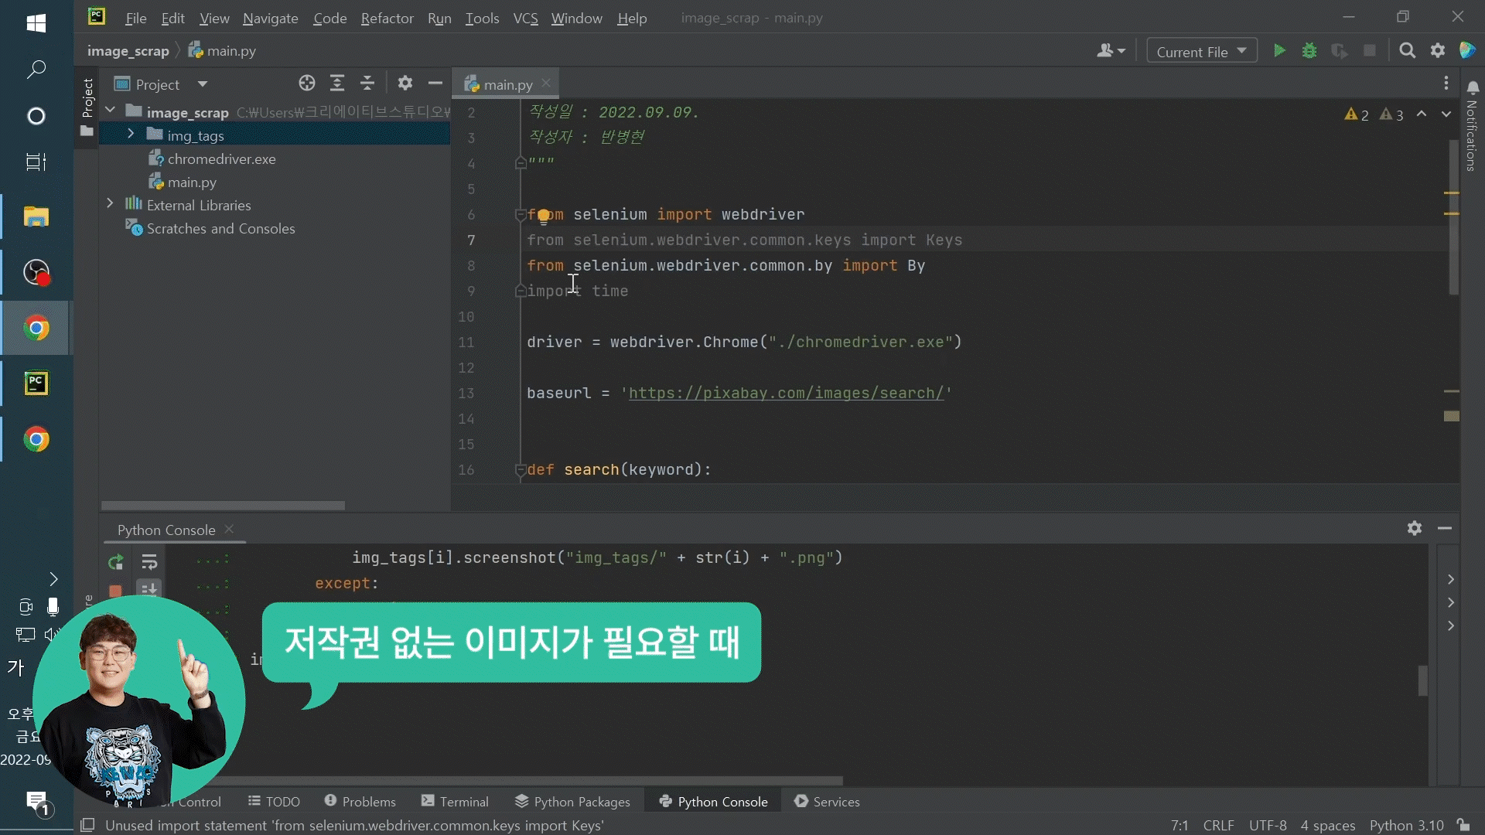Viewport: 1485px width, 835px height.
Task: Open Python Packages tool window
Action: [572, 802]
